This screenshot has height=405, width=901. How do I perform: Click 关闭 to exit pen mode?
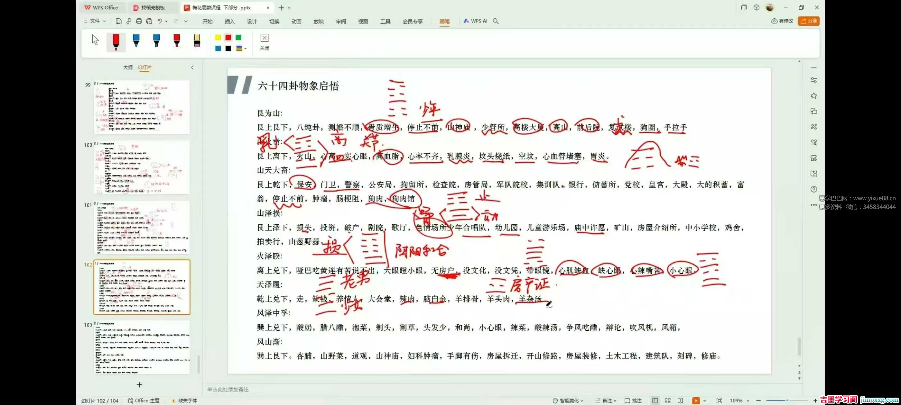(264, 42)
